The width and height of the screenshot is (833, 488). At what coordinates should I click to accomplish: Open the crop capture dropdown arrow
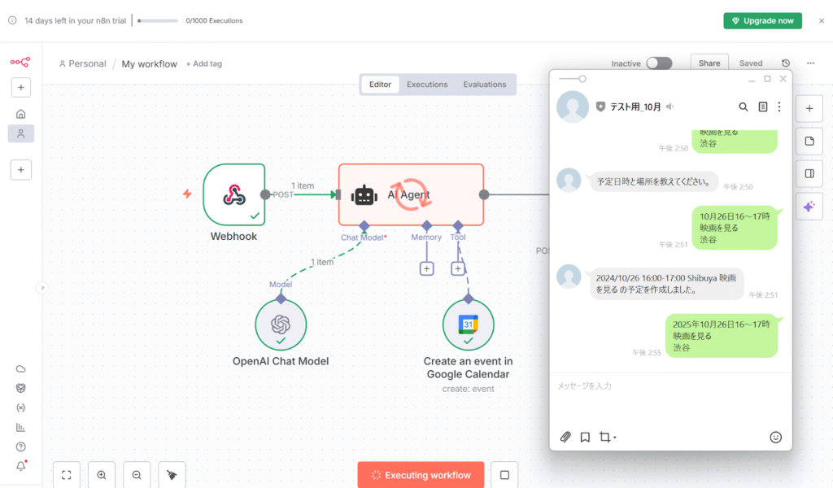click(x=615, y=438)
